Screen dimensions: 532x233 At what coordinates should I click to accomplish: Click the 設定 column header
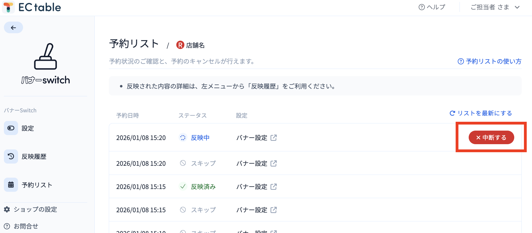(242, 115)
